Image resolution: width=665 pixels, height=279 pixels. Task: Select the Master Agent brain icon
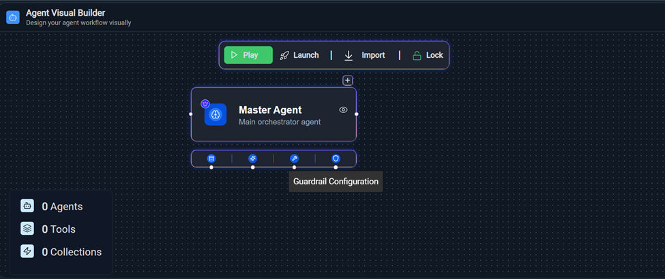tap(216, 115)
